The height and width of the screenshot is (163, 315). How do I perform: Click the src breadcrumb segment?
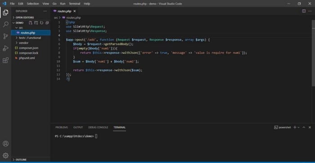point(56,17)
